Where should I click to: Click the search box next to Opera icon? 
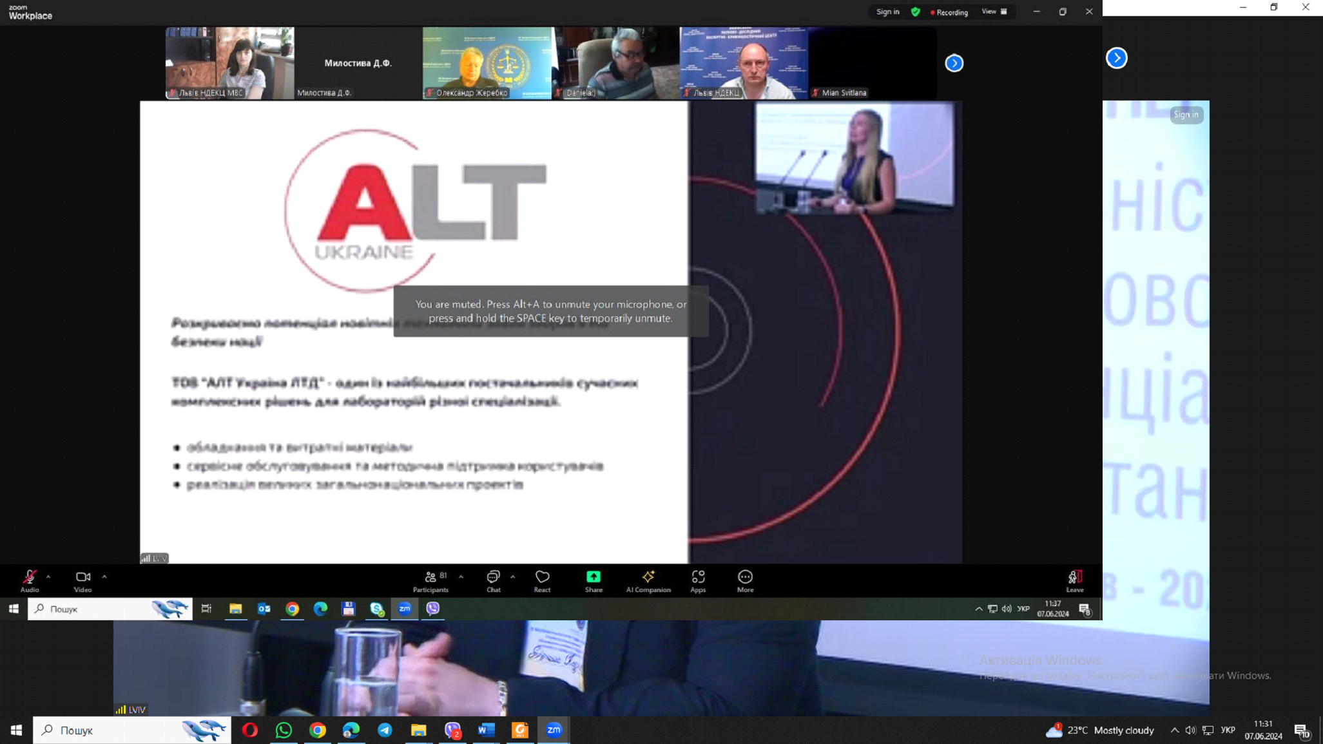[132, 730]
